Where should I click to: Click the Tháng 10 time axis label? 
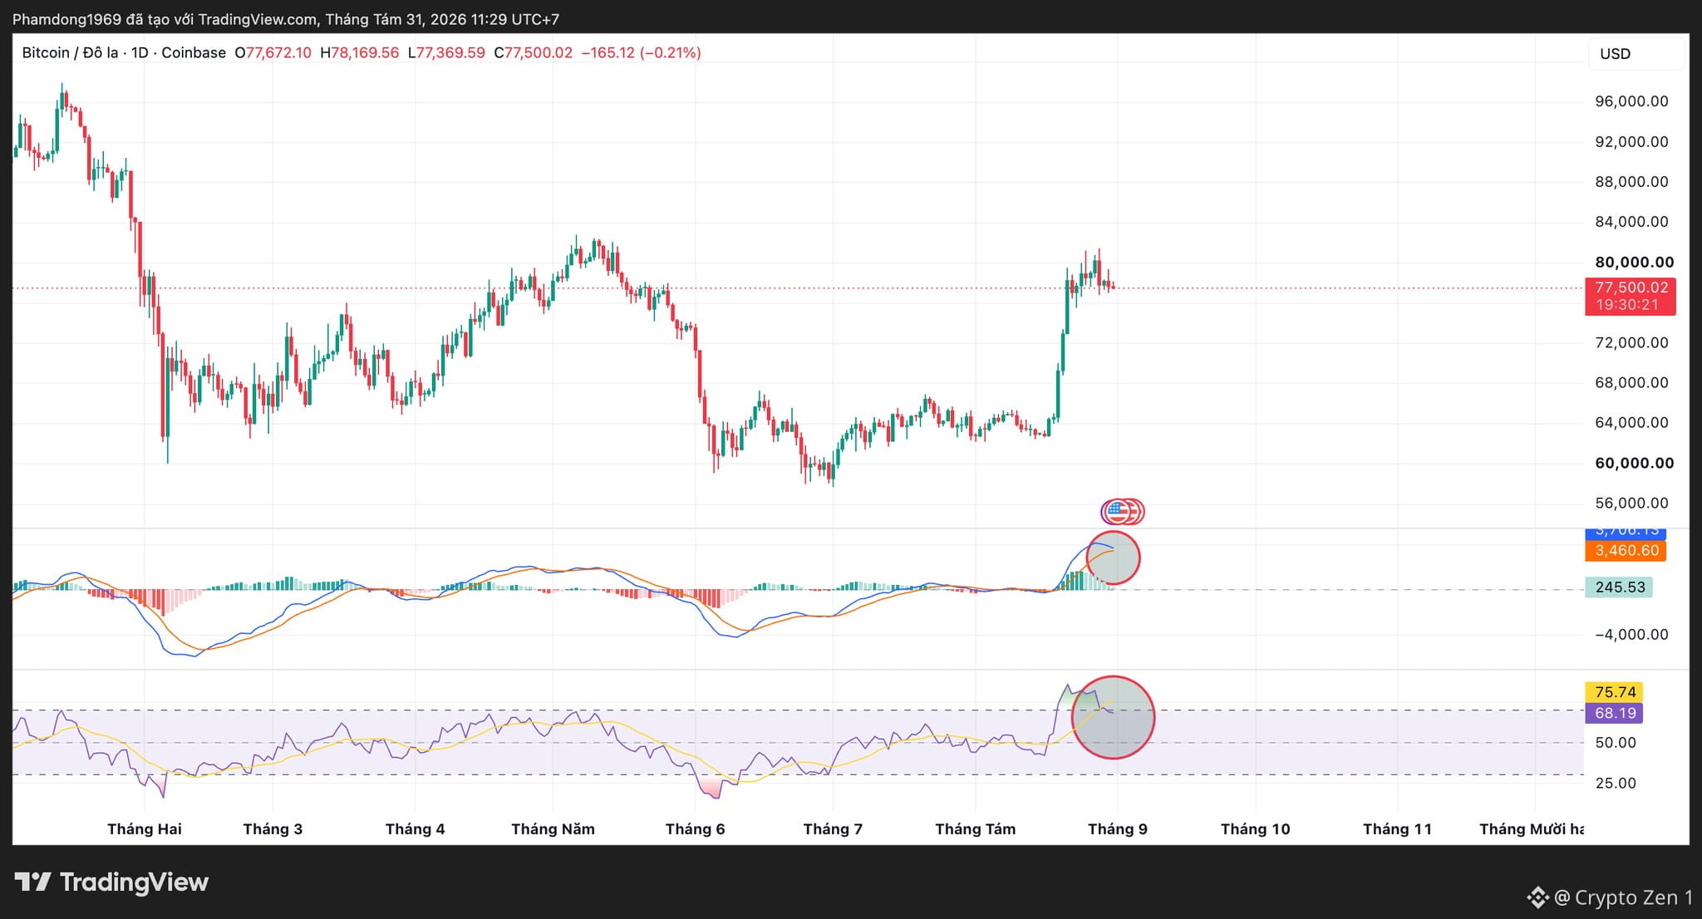[1255, 828]
